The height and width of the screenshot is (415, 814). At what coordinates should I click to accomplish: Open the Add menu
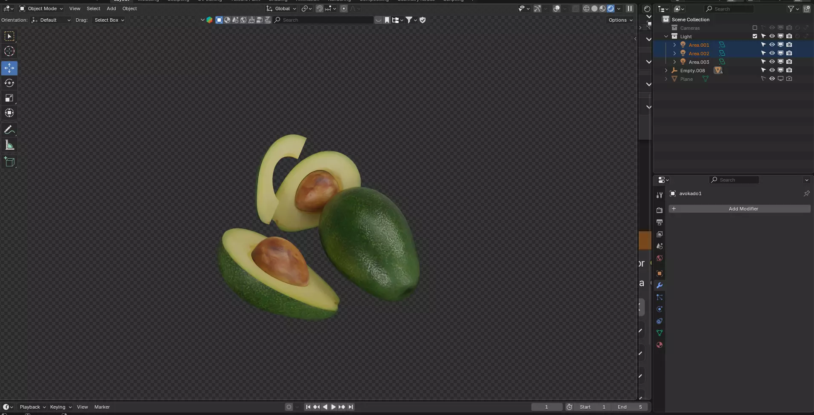(111, 9)
